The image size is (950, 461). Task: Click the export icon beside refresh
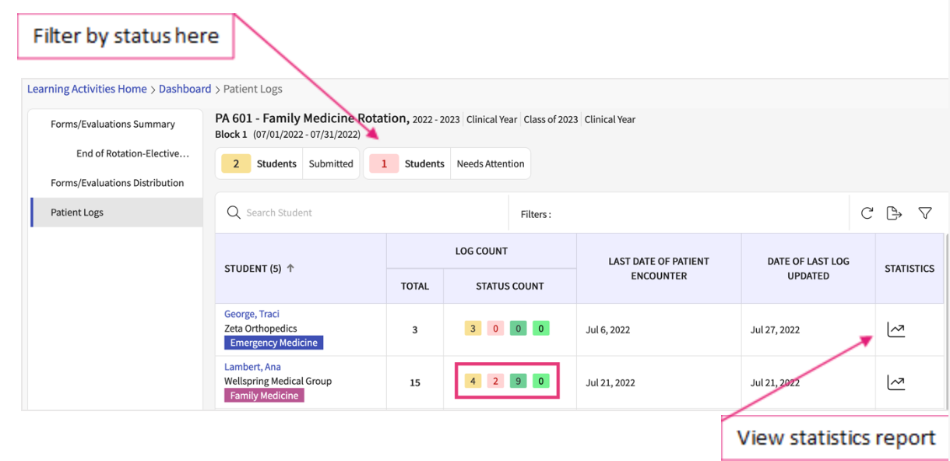pyautogui.click(x=894, y=213)
